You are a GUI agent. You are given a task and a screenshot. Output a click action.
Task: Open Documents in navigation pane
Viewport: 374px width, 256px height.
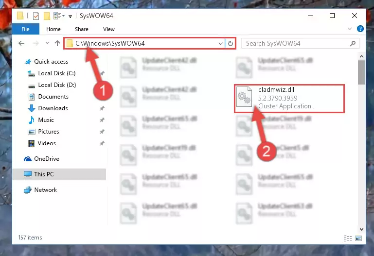pyautogui.click(x=53, y=97)
